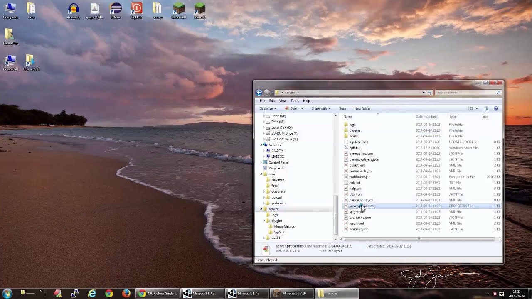This screenshot has width=532, height=299.
Task: Launch Eclipse from the desktop
Action: (x=116, y=11)
